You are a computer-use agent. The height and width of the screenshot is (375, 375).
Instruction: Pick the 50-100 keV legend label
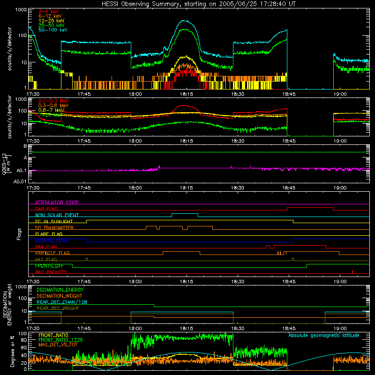53,30
